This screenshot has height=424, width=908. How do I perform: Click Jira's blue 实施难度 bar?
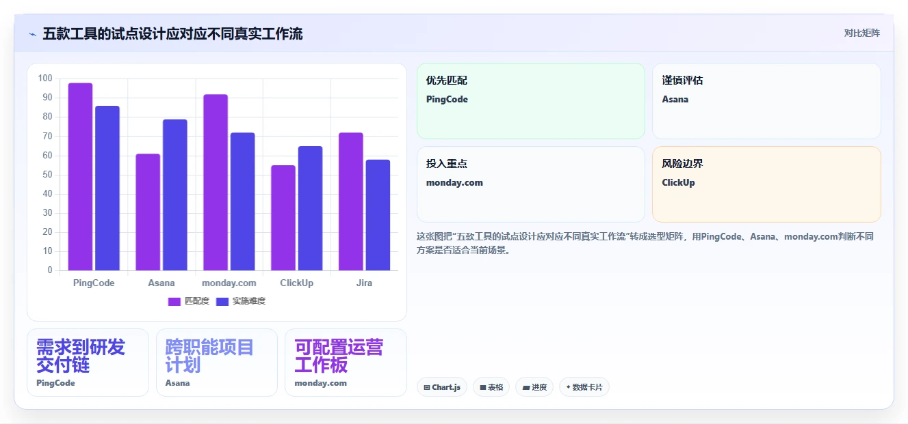tap(378, 215)
